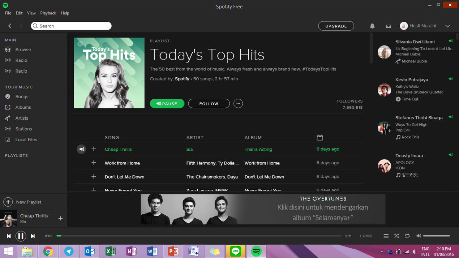
Task: Open the View menu
Action: (31, 13)
